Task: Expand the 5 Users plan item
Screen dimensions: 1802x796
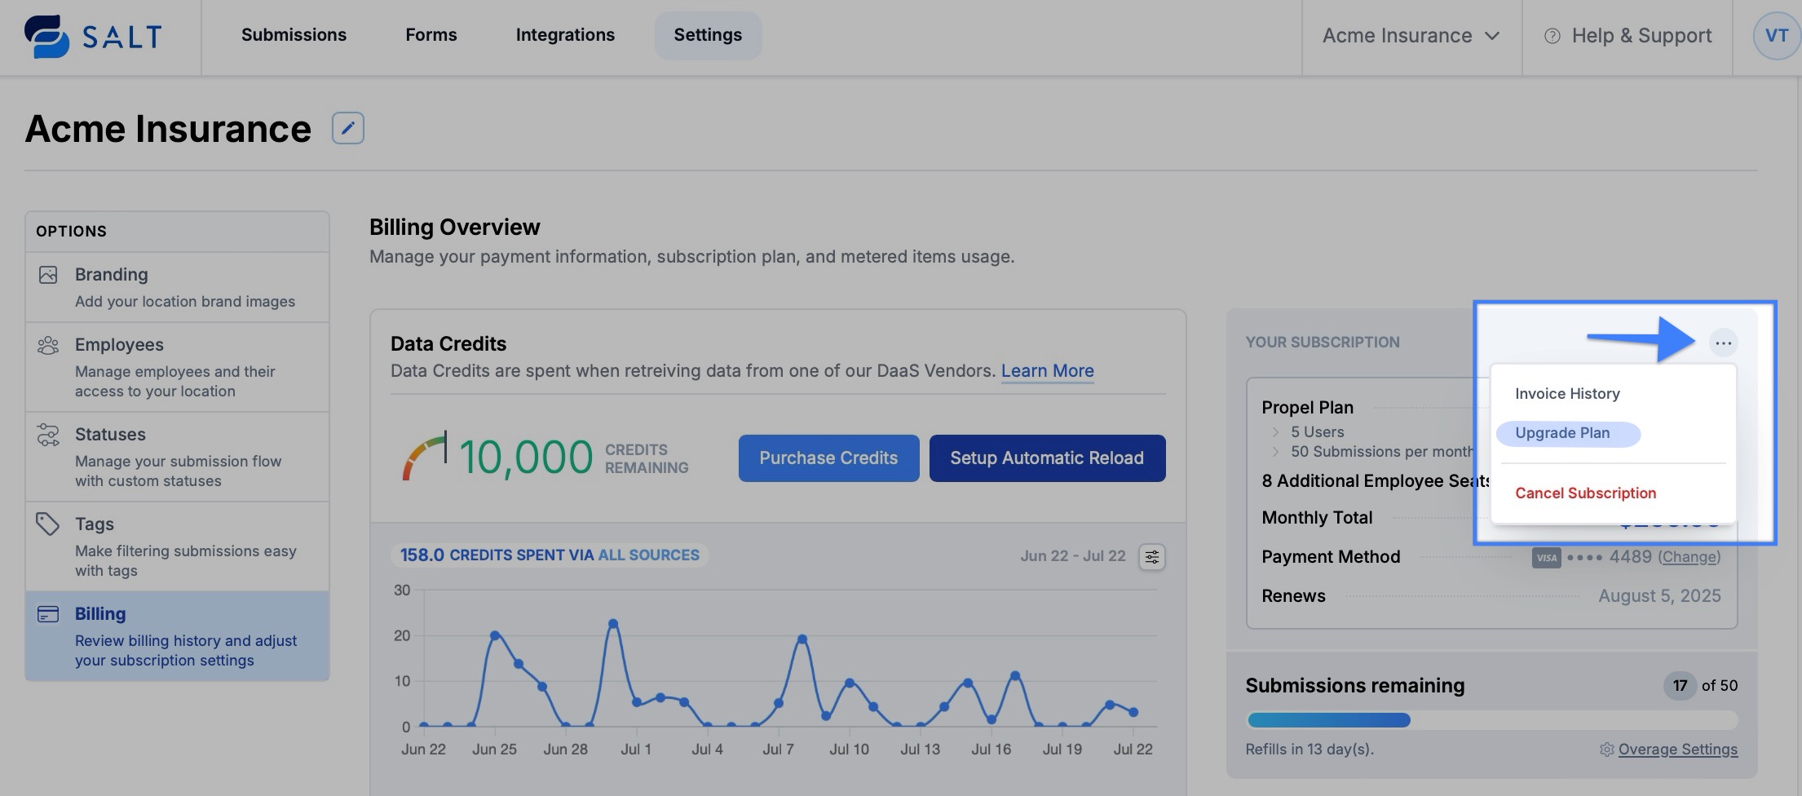Action: pos(1276,432)
